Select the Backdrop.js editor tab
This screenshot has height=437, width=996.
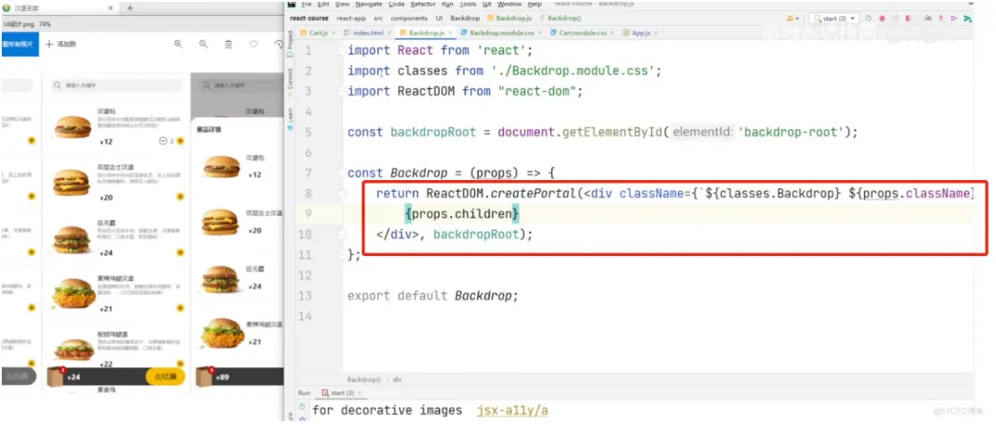coord(423,32)
